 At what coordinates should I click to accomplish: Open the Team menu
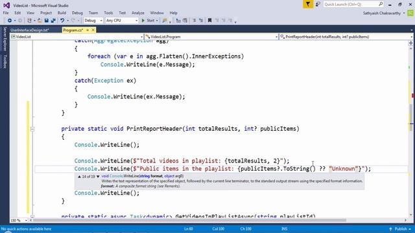click(x=93, y=13)
